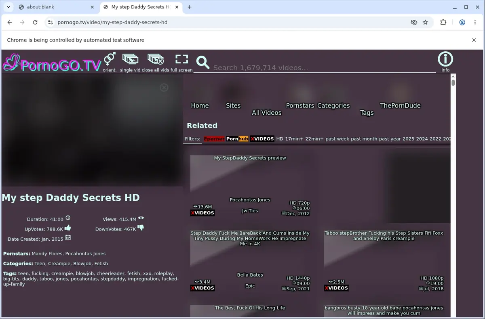
Task: Click the calendar icon next to Date Created
Action: (x=68, y=238)
